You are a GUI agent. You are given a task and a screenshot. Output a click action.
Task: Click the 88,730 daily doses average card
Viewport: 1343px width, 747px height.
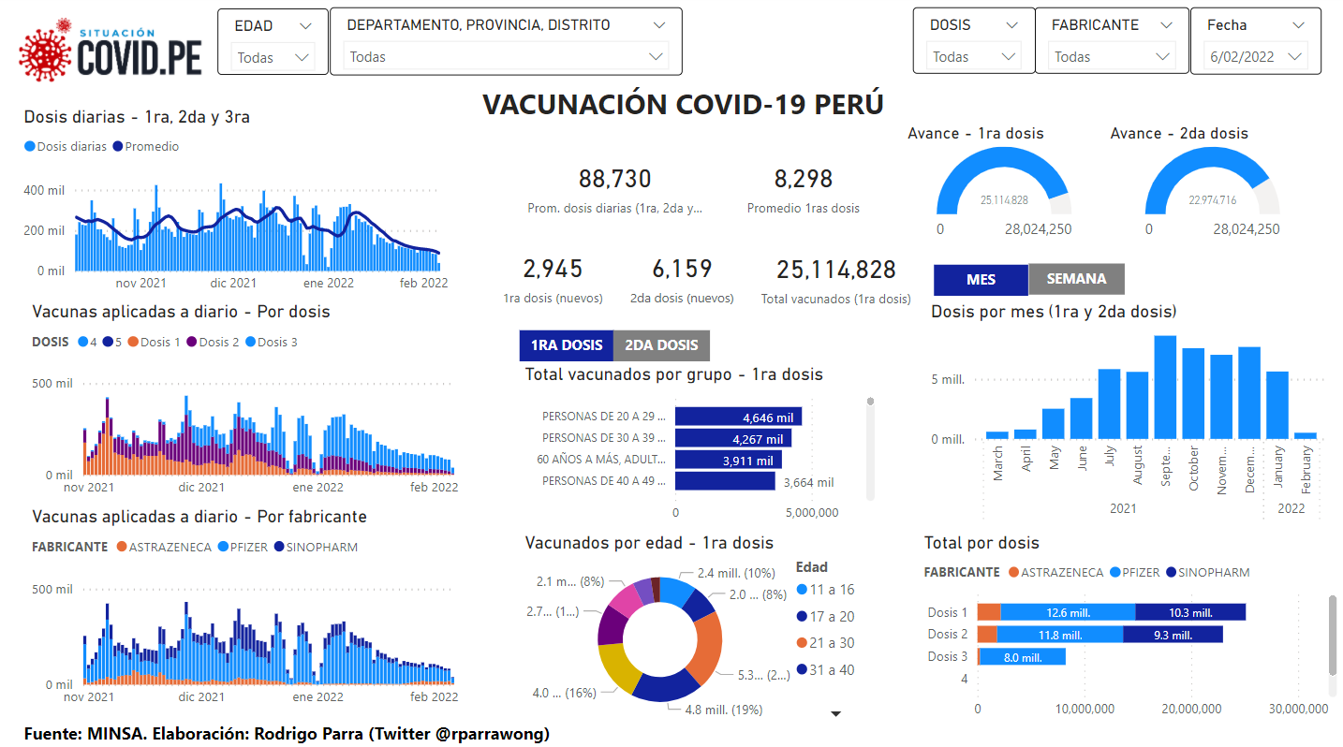(x=615, y=191)
